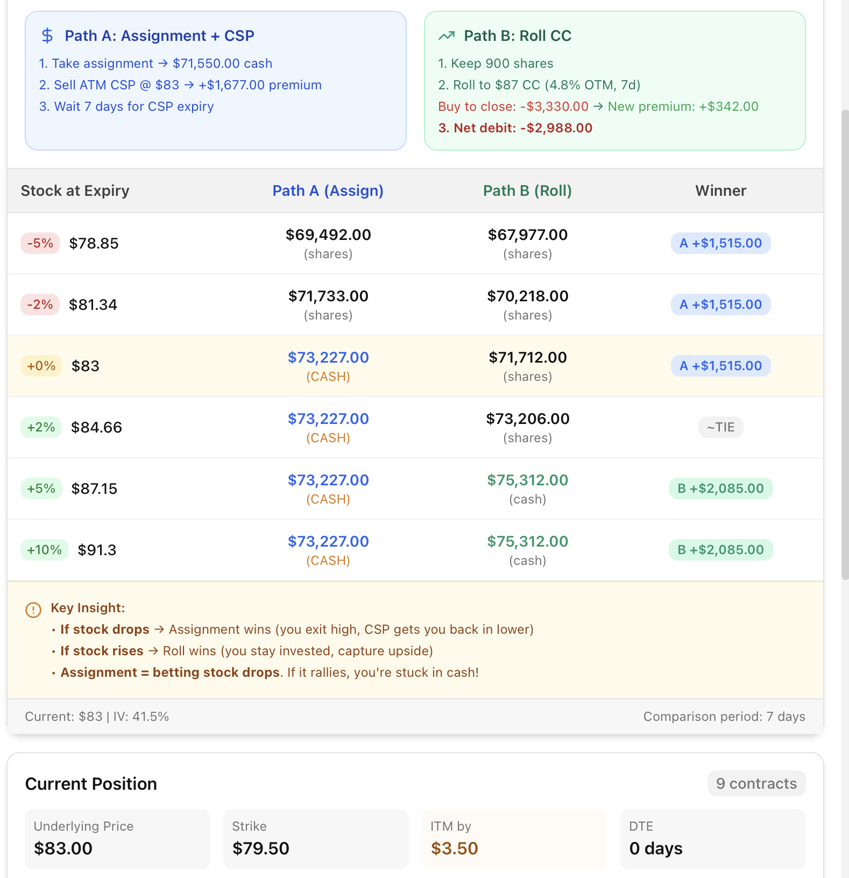Select the +2% percentage badge
The height and width of the screenshot is (878, 849).
tap(41, 427)
